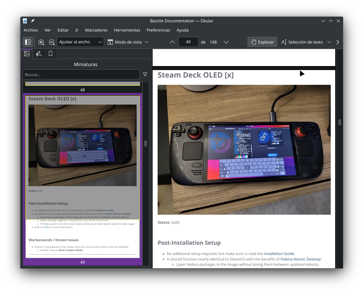Open the Preferencias menu
This screenshot has width=364, height=293.
click(158, 30)
